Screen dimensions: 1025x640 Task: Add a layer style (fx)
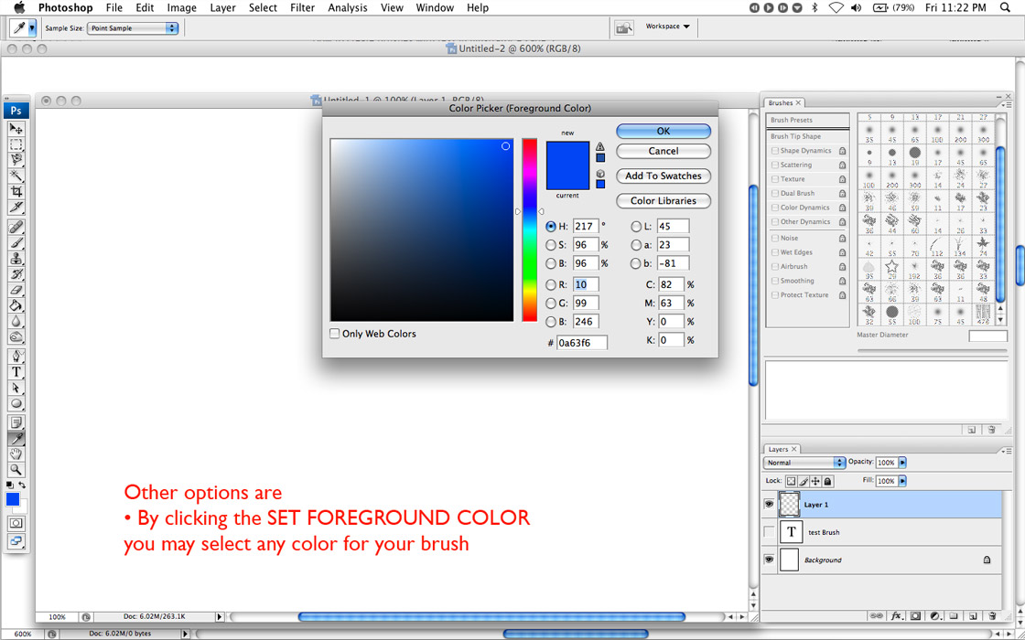(897, 615)
